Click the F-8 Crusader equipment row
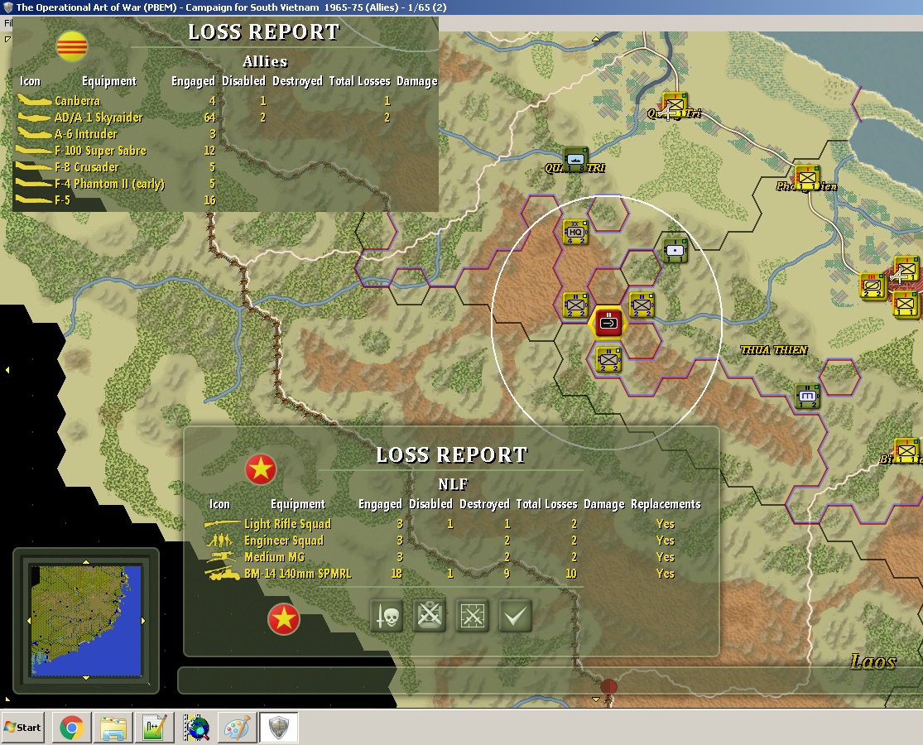The image size is (923, 745). pyautogui.click(x=225, y=167)
